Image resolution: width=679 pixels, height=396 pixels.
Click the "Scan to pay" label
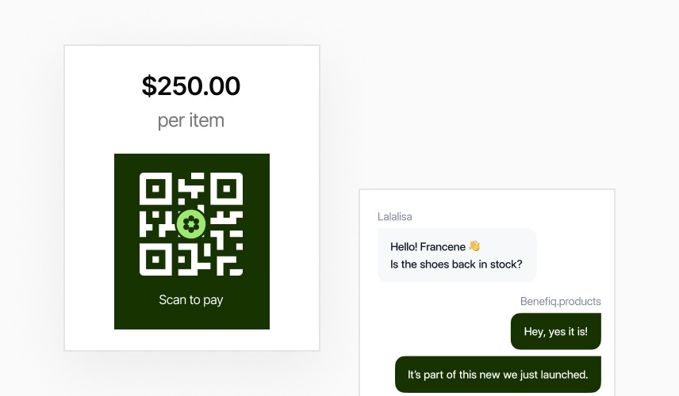191,300
